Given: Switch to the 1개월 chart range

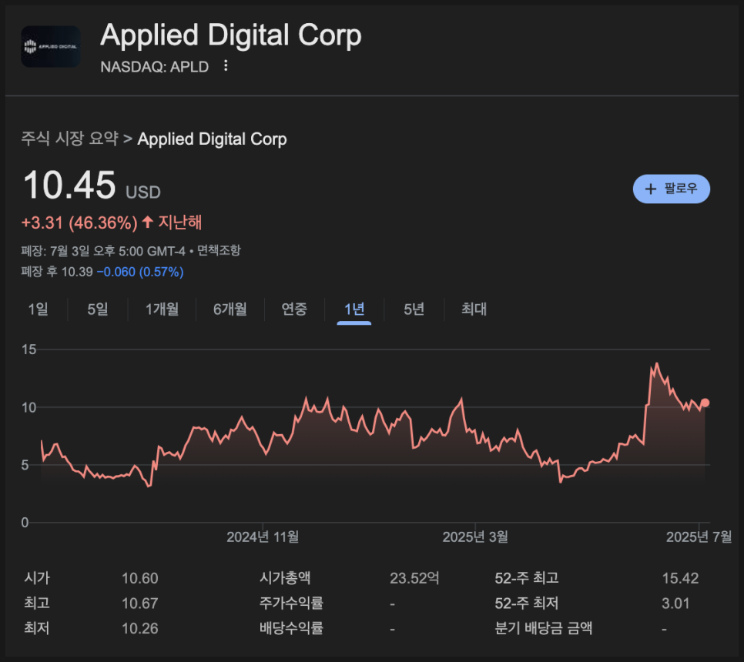Looking at the screenshot, I should tap(162, 309).
